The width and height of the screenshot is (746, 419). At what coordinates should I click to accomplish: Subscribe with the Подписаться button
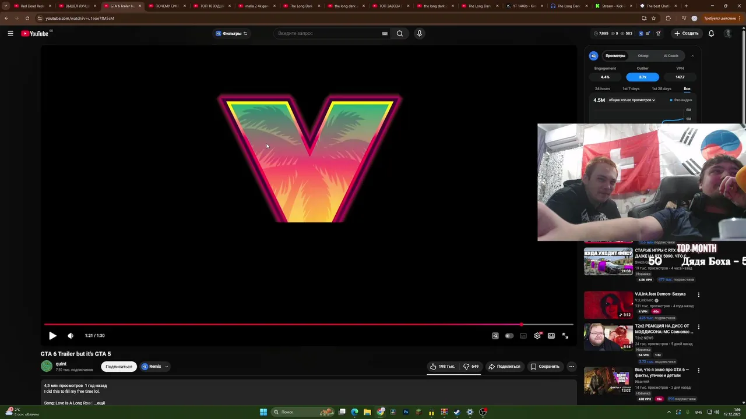point(119,367)
